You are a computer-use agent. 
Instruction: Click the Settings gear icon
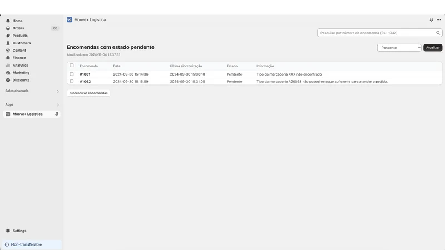click(x=8, y=231)
